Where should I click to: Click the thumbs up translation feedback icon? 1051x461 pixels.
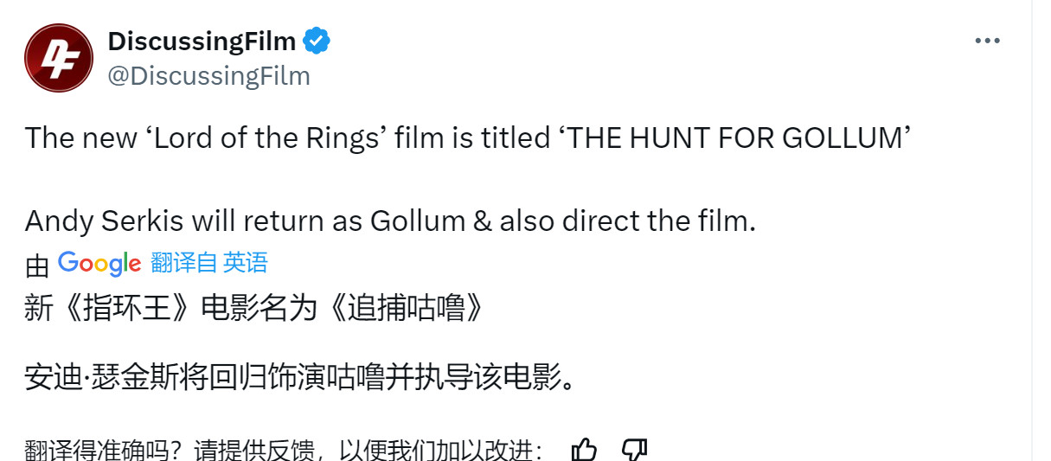click(x=585, y=450)
